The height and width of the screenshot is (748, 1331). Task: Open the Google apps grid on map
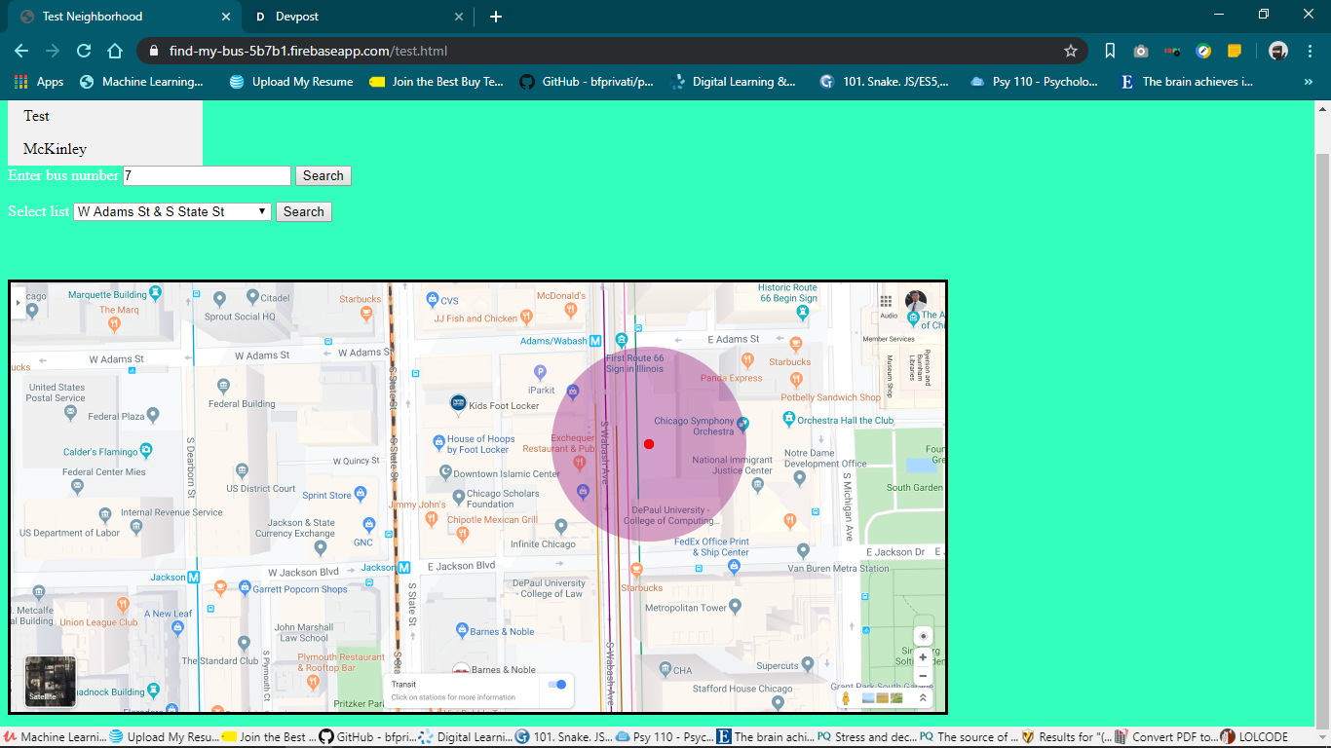pyautogui.click(x=886, y=301)
